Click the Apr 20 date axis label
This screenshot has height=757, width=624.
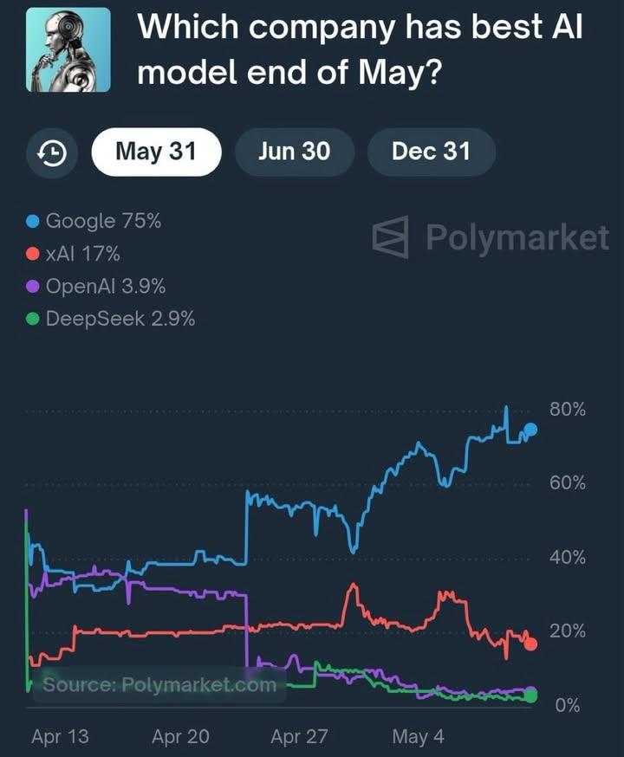coord(180,736)
